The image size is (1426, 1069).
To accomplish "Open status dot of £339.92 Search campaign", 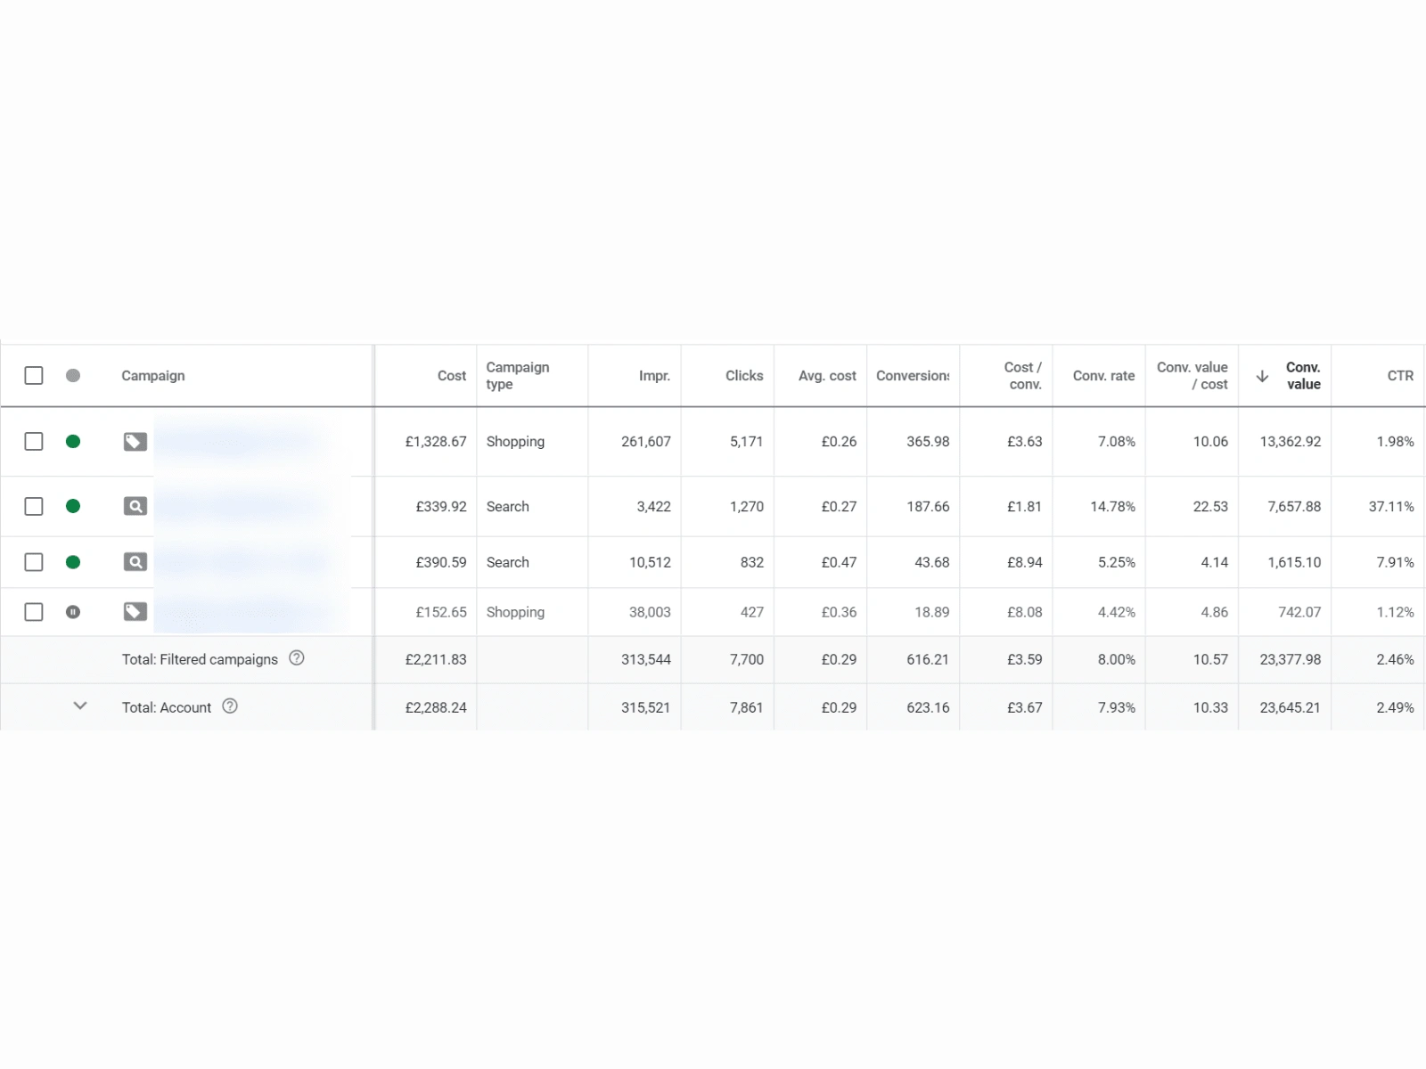I will pyautogui.click(x=73, y=506).
